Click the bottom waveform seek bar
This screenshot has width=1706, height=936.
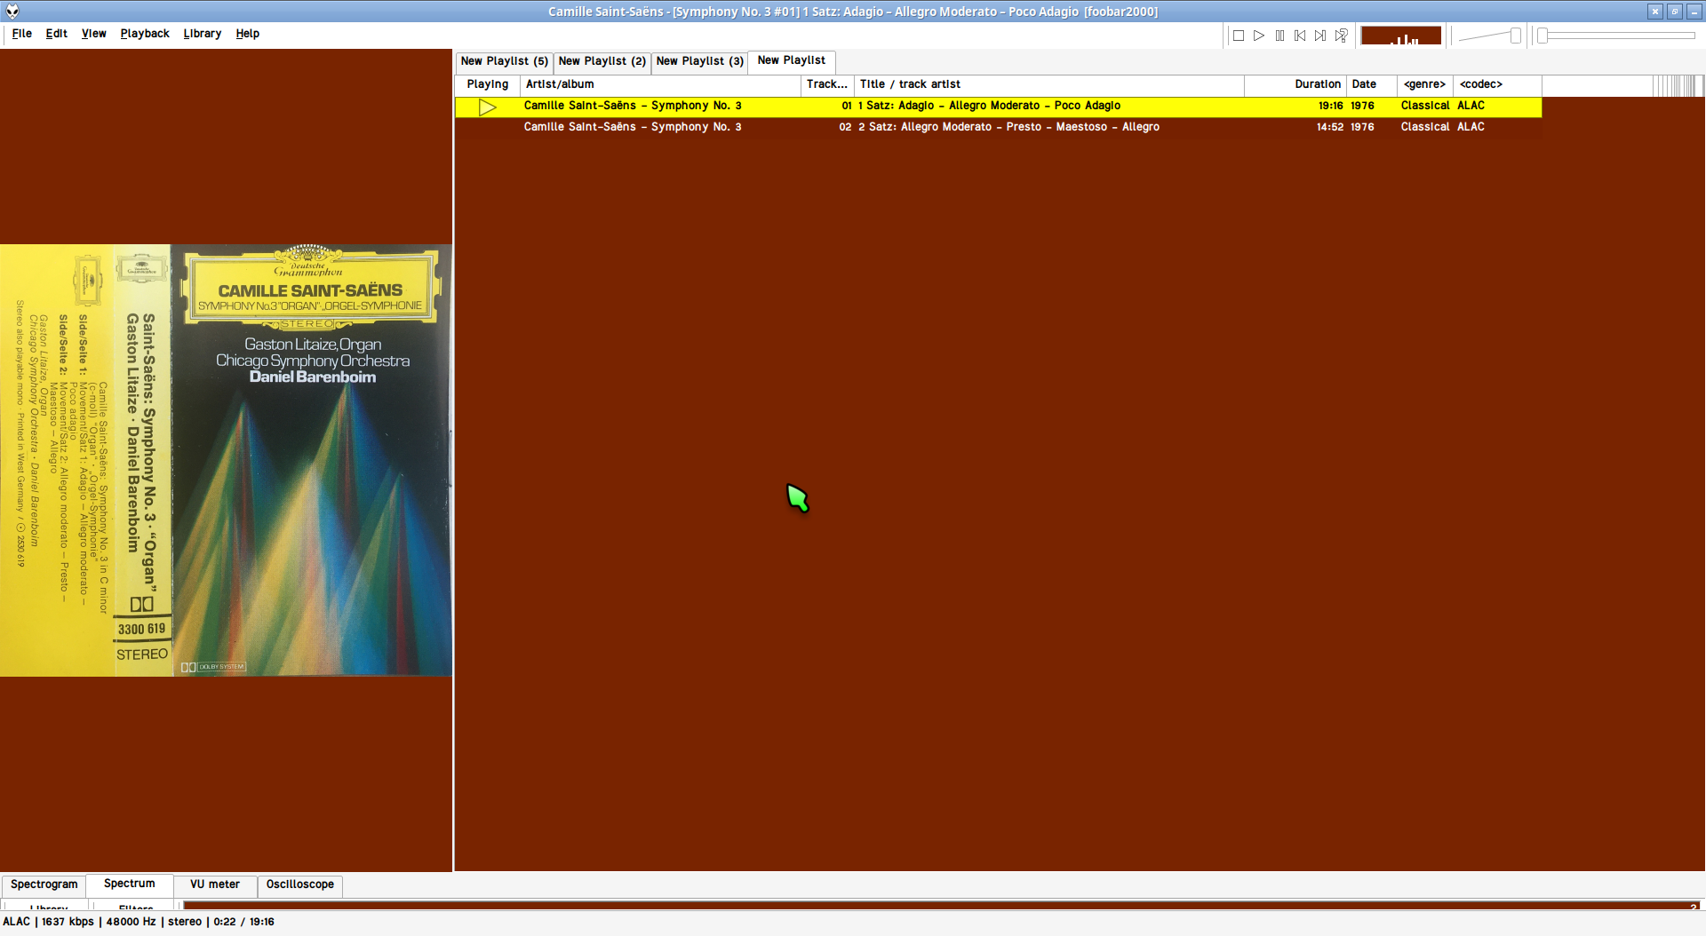click(x=942, y=905)
